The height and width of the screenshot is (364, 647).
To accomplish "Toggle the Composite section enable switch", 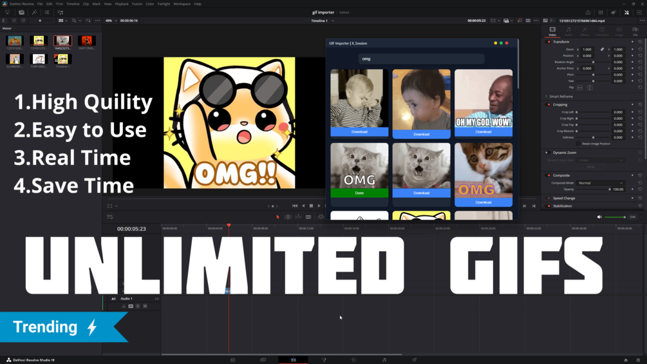I will 549,175.
